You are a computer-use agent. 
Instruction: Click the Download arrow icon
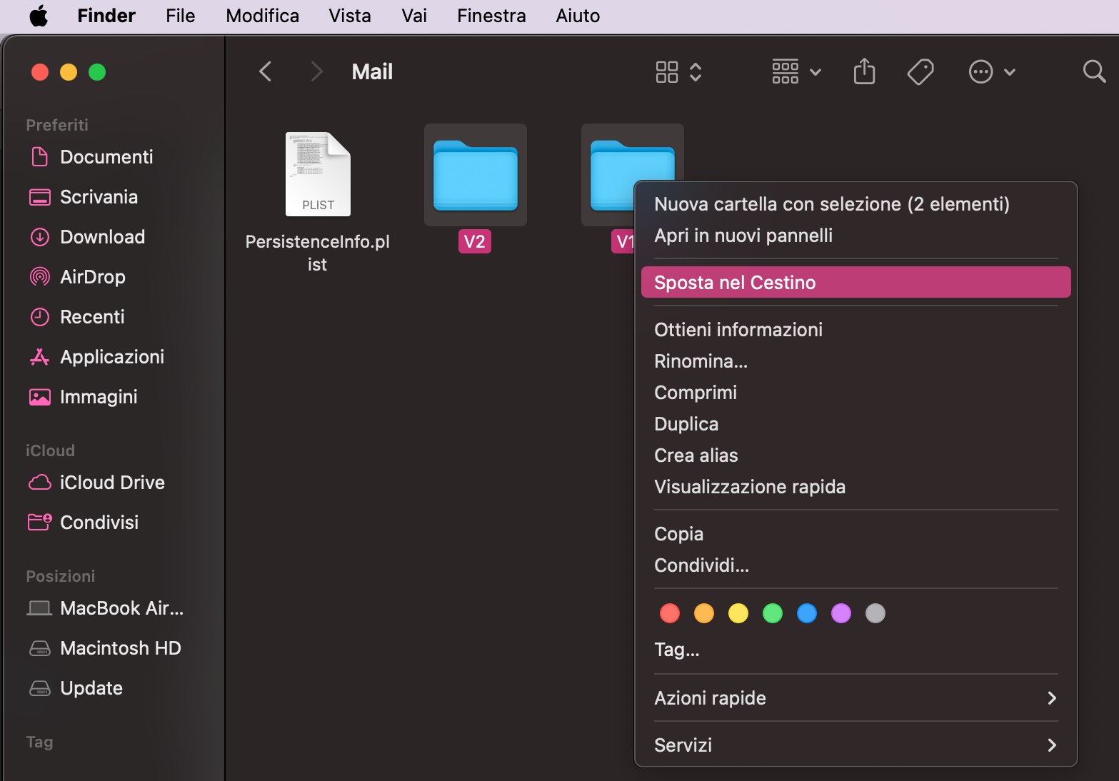point(40,237)
